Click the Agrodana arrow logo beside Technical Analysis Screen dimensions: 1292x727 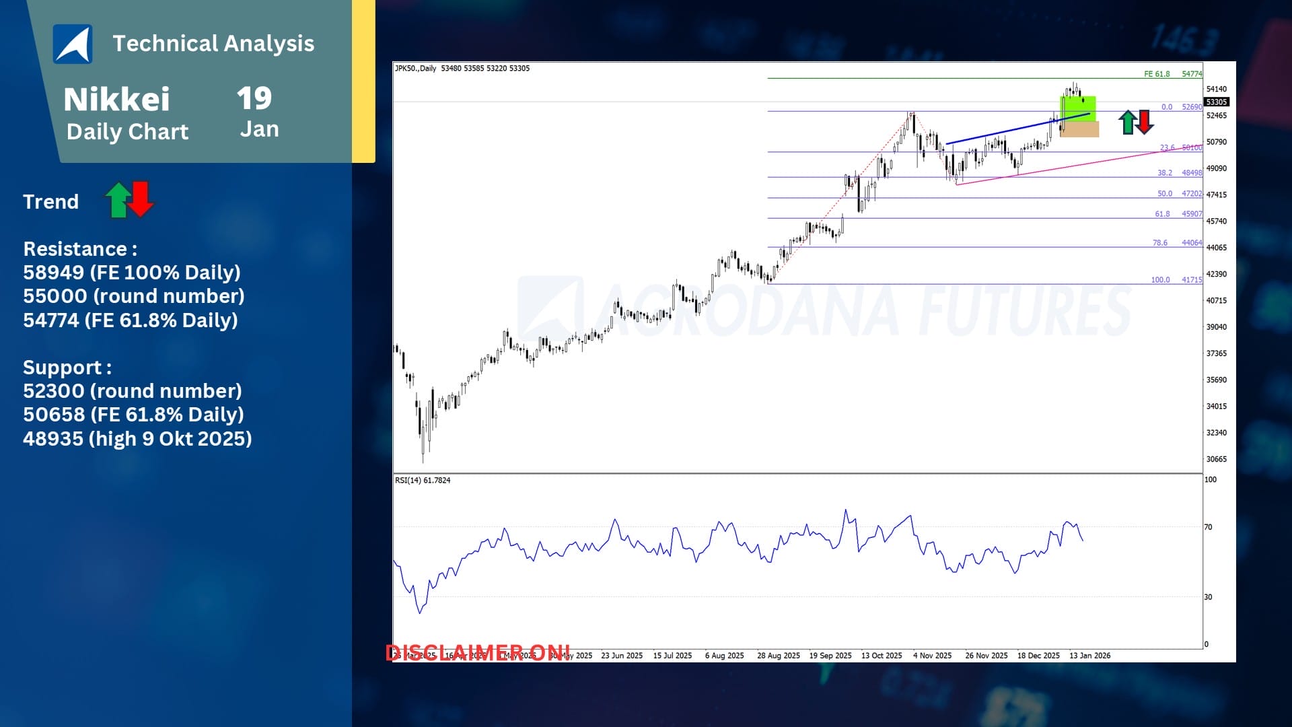point(73,44)
